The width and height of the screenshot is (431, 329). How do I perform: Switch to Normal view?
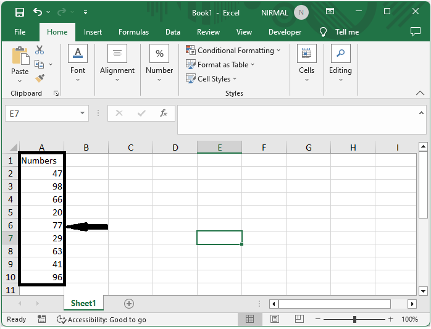coord(249,319)
